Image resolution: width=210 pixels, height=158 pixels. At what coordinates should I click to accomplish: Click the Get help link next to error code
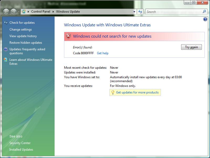103,53
